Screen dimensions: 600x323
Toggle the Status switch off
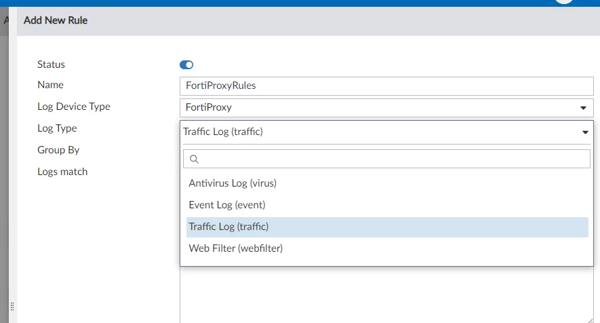point(186,64)
